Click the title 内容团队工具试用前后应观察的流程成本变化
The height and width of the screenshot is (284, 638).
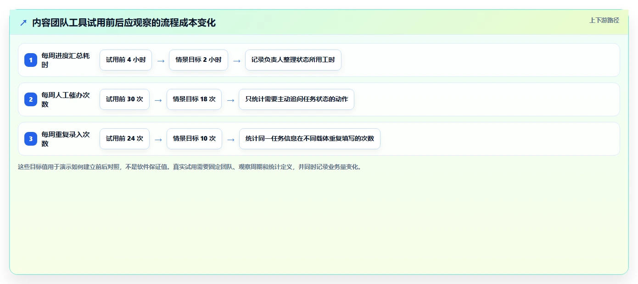click(123, 23)
